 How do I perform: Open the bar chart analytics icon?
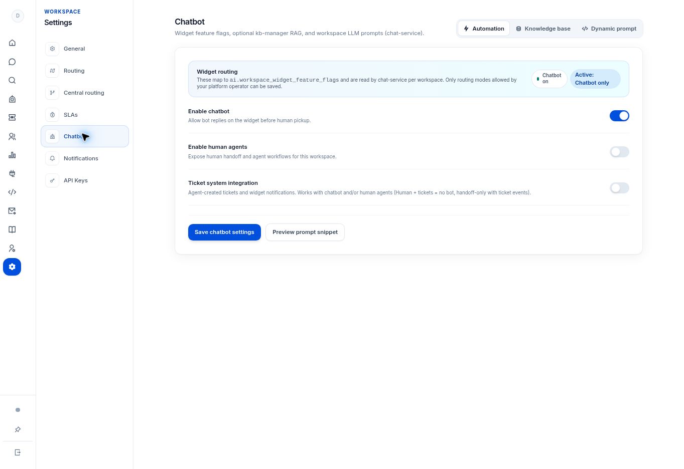click(12, 155)
